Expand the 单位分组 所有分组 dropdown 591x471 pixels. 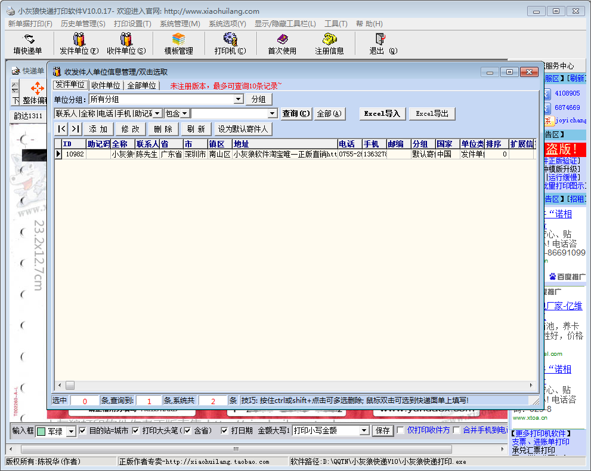pos(239,99)
